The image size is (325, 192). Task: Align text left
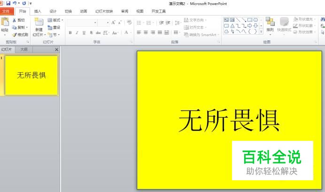pyautogui.click(x=139, y=32)
